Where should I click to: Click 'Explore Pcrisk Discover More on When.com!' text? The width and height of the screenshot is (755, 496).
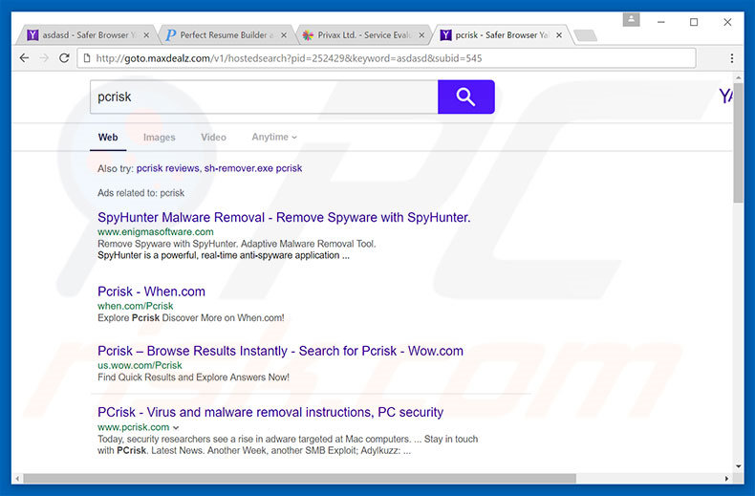(x=191, y=318)
